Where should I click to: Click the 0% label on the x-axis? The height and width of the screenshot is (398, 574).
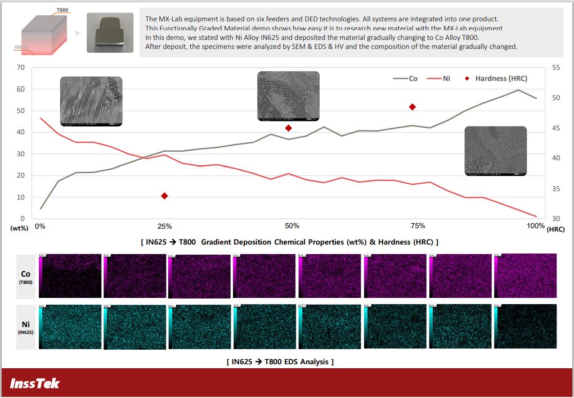pyautogui.click(x=40, y=227)
